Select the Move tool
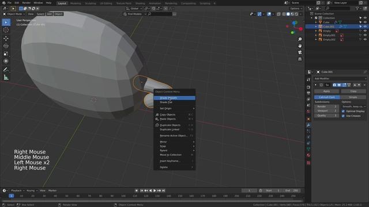 tap(6, 38)
